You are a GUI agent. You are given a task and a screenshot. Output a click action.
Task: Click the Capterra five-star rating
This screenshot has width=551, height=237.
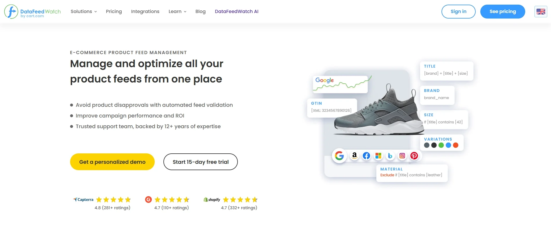coord(114,200)
